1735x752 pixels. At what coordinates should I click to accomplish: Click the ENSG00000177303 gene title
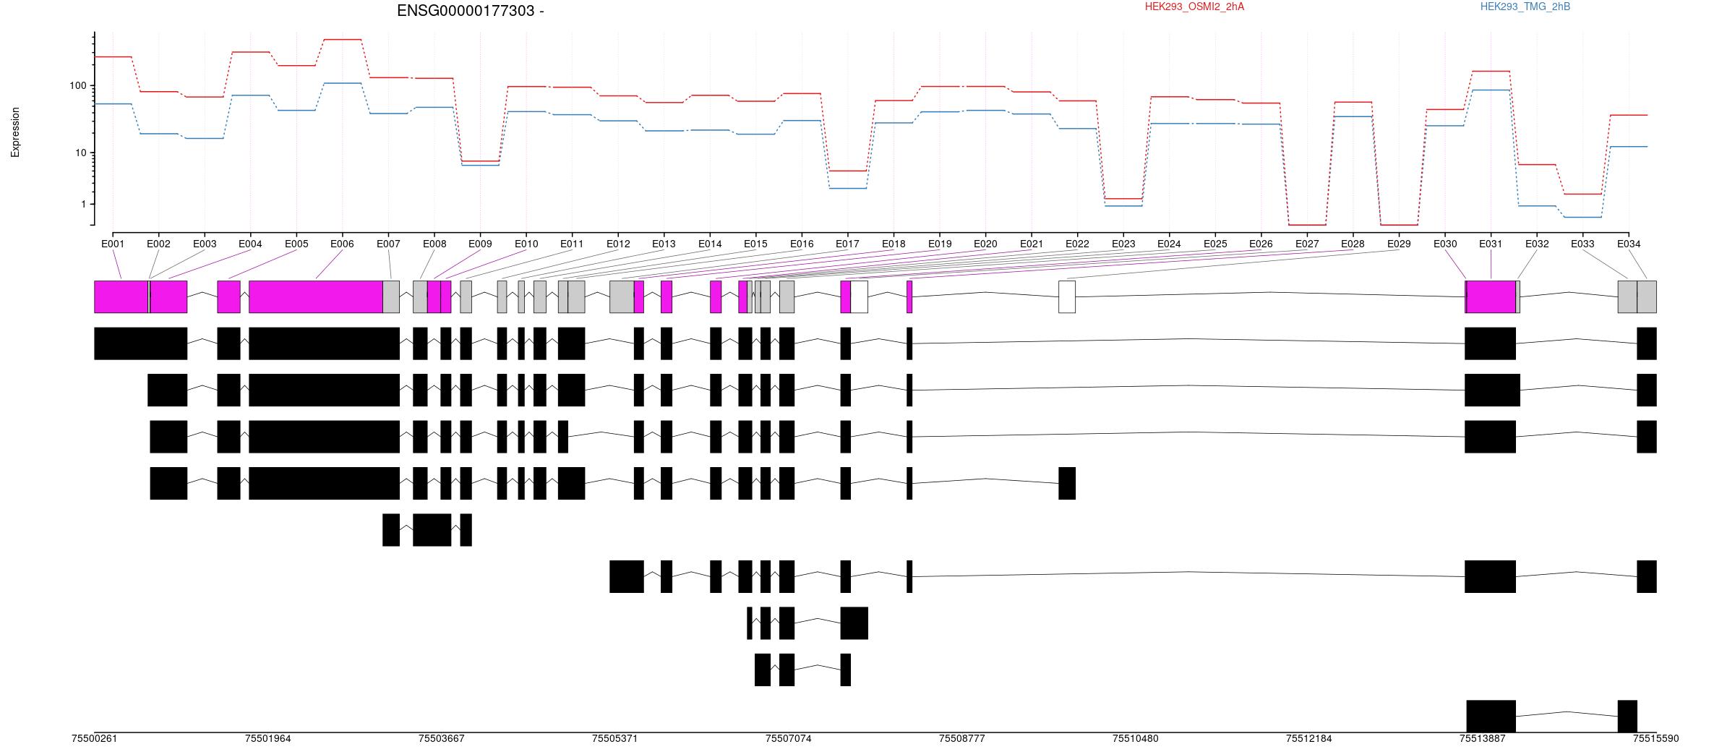[x=471, y=11]
